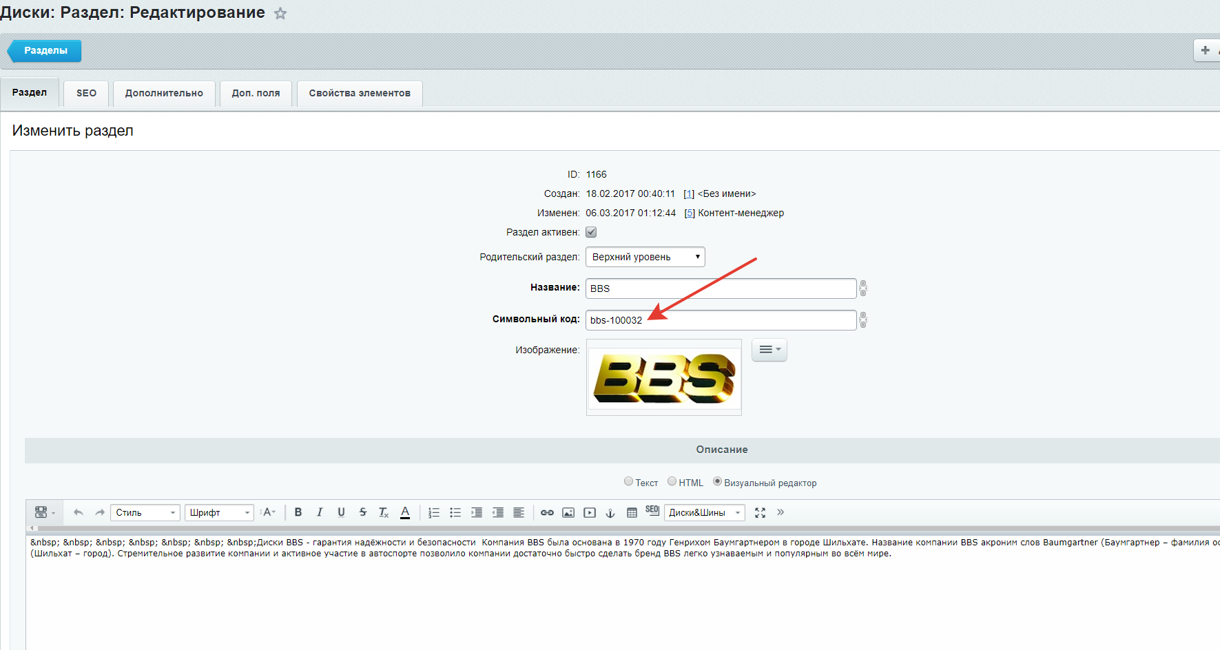Insert anchor in editor
The image size is (1220, 650).
[610, 512]
